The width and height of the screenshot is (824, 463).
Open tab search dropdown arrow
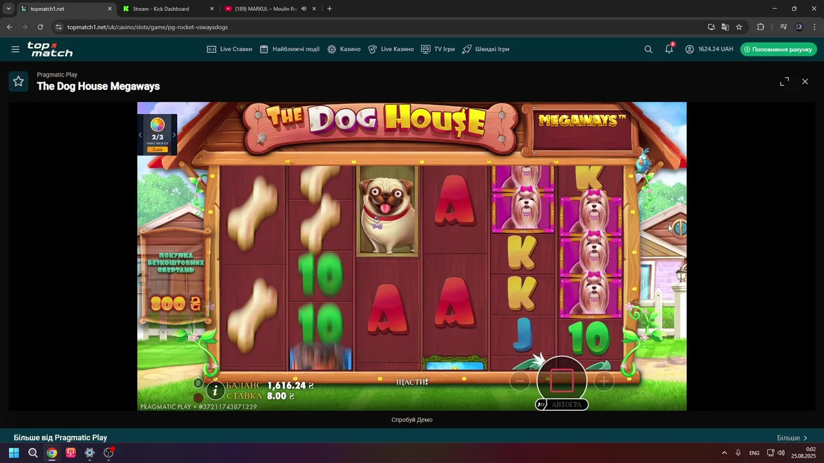8,9
